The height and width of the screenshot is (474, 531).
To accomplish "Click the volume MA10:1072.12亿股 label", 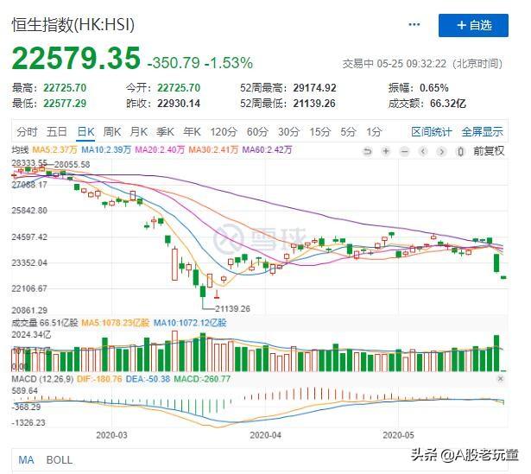I will [x=190, y=323].
